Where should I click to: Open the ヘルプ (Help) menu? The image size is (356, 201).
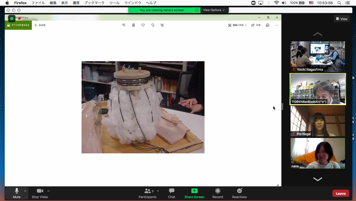tap(151, 3)
